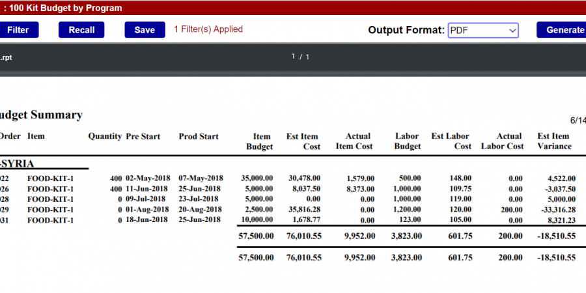The image size is (586, 293).
Task: Click item budget value 2,500.00
Action: [x=259, y=209]
